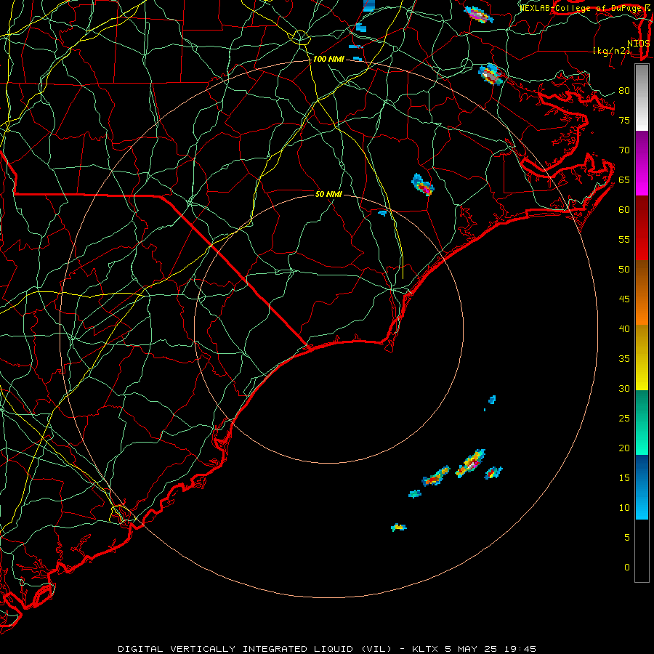Click the "DIGITAL VERTICALLY INTEGRATED LIQUID (VIL)" caption
The width and height of the screenshot is (654, 654).
click(x=255, y=649)
